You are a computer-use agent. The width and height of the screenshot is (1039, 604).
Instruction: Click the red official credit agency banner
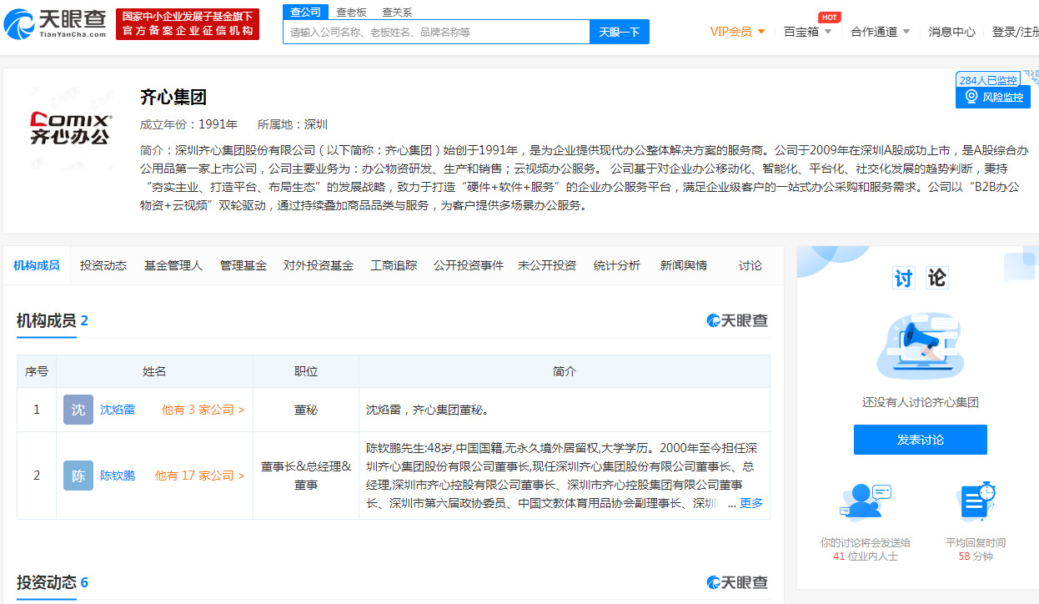coord(188,24)
